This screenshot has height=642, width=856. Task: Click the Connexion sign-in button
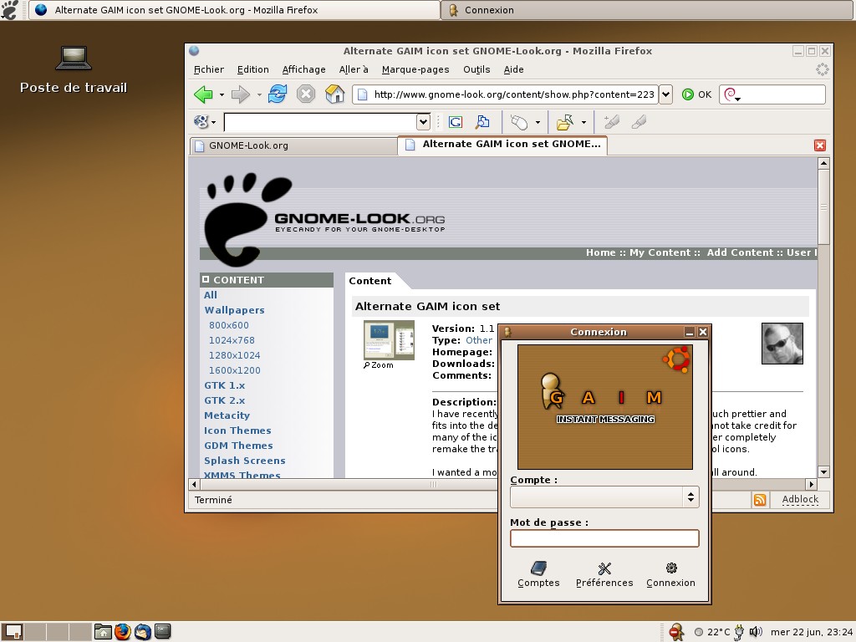pos(670,574)
